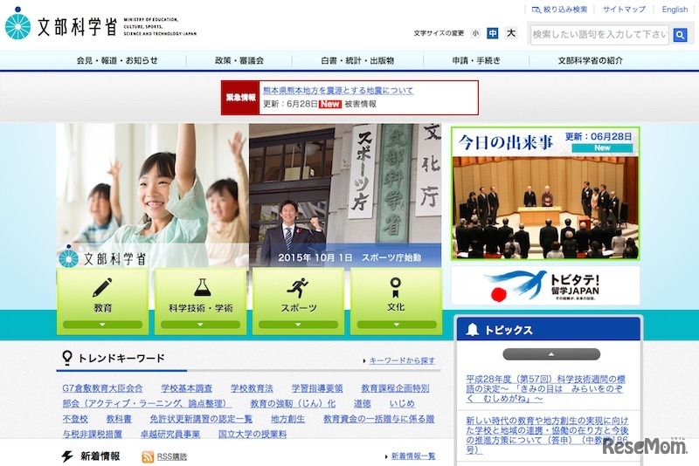
Task: Collapse the トピックス panel with up arrow
Action: coord(551,354)
